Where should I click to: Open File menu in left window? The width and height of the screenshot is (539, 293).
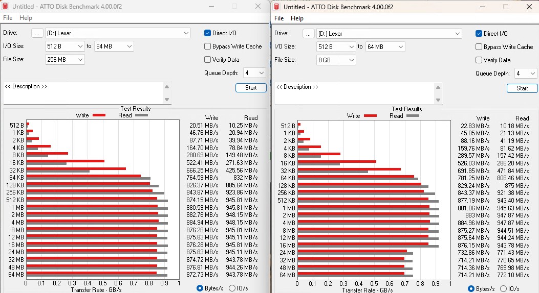[8, 18]
